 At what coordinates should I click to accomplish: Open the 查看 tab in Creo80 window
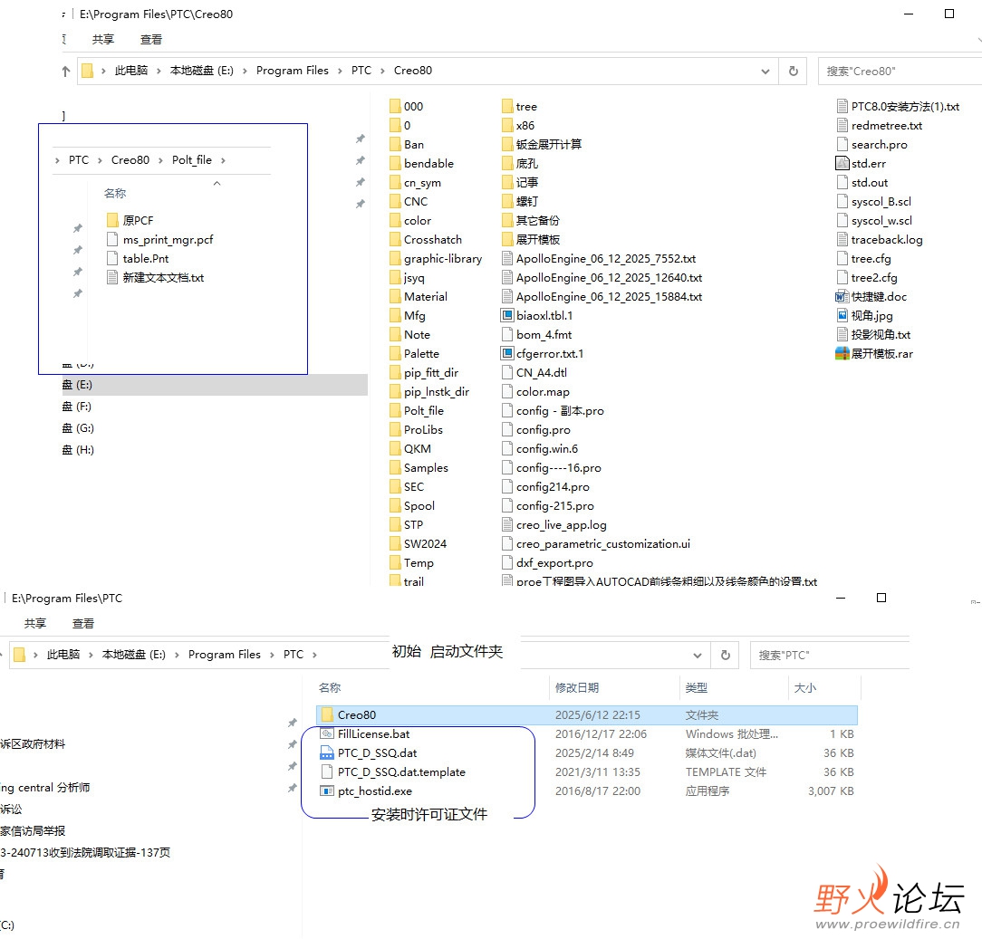coord(151,40)
